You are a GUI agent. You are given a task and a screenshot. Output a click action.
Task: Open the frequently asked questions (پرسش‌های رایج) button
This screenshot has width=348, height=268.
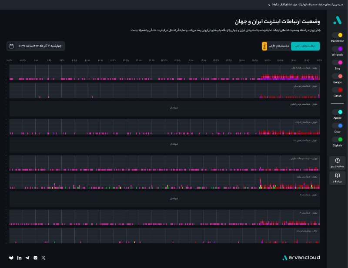(x=338, y=163)
